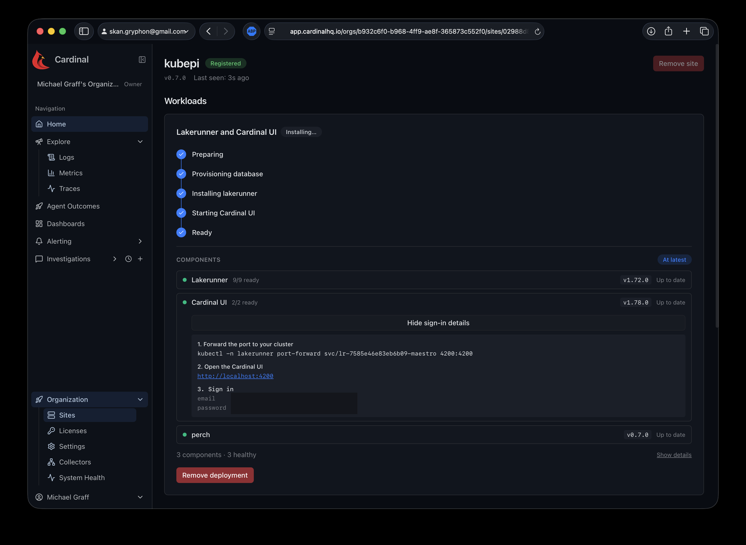
Task: Click the browser address bar
Action: (x=404, y=31)
